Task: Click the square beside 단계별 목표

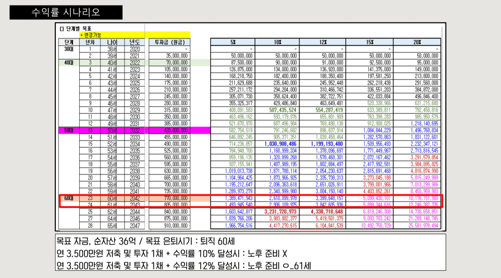Action: [61, 28]
